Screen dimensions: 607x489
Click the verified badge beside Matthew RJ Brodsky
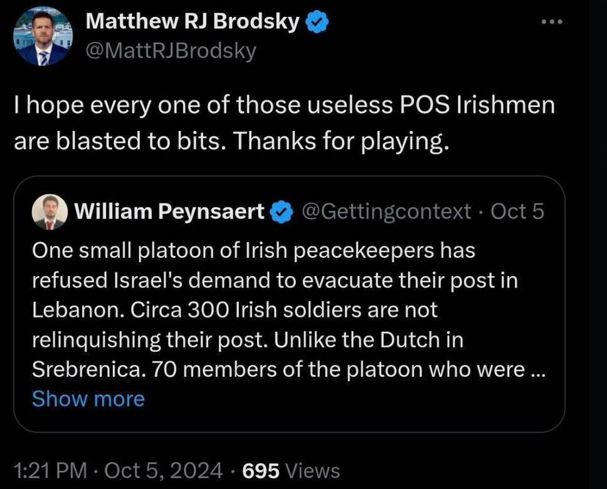(x=317, y=22)
